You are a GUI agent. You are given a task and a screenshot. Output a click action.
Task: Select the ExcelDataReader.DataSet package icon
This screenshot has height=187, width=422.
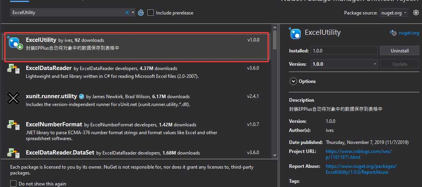[x=13, y=153]
